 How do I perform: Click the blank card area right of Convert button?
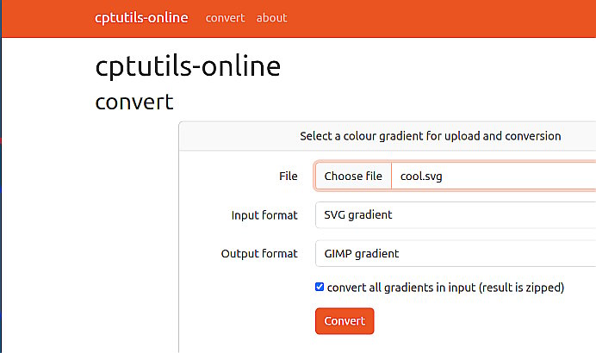482,321
